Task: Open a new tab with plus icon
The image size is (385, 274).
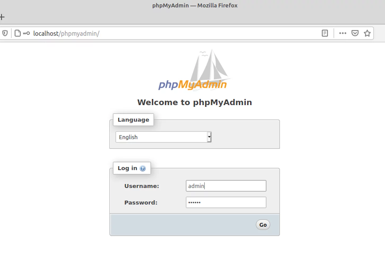Action: 2,17
